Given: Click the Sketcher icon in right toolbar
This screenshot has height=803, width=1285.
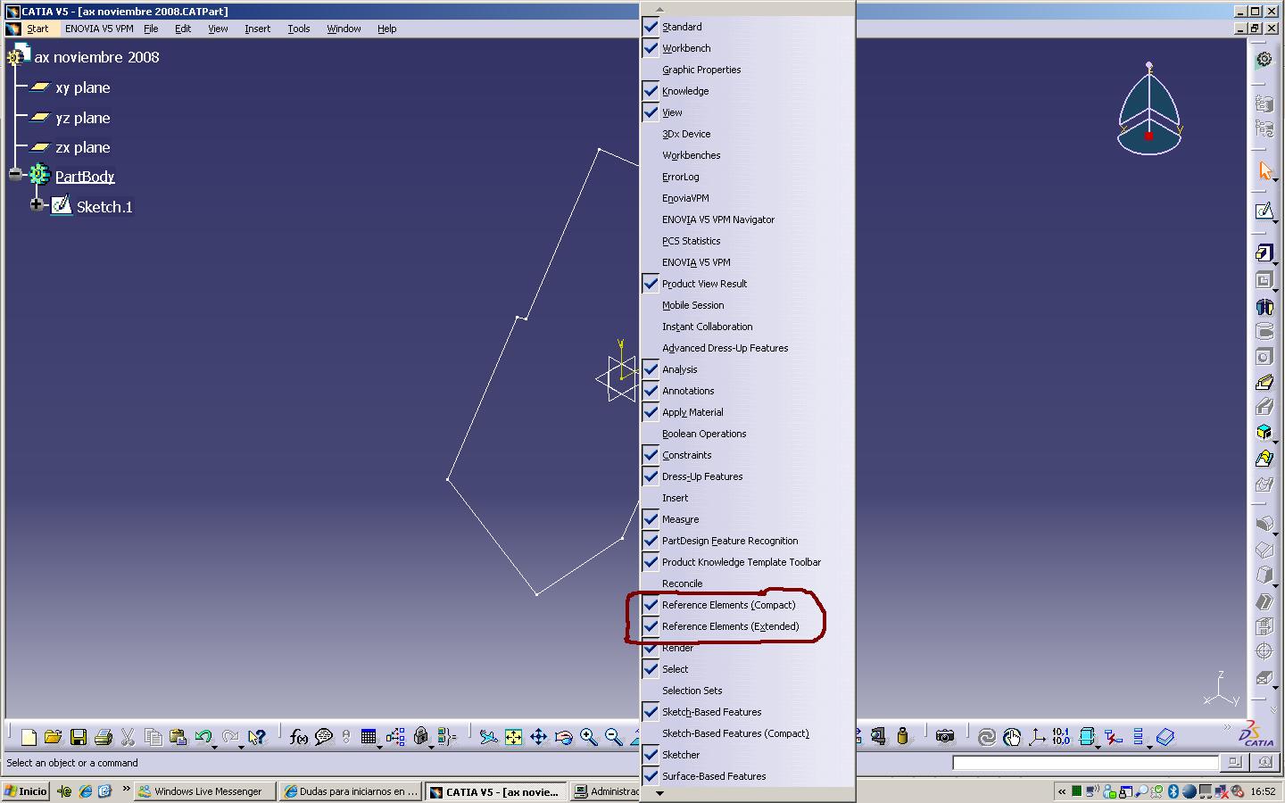Looking at the screenshot, I should point(1264,211).
